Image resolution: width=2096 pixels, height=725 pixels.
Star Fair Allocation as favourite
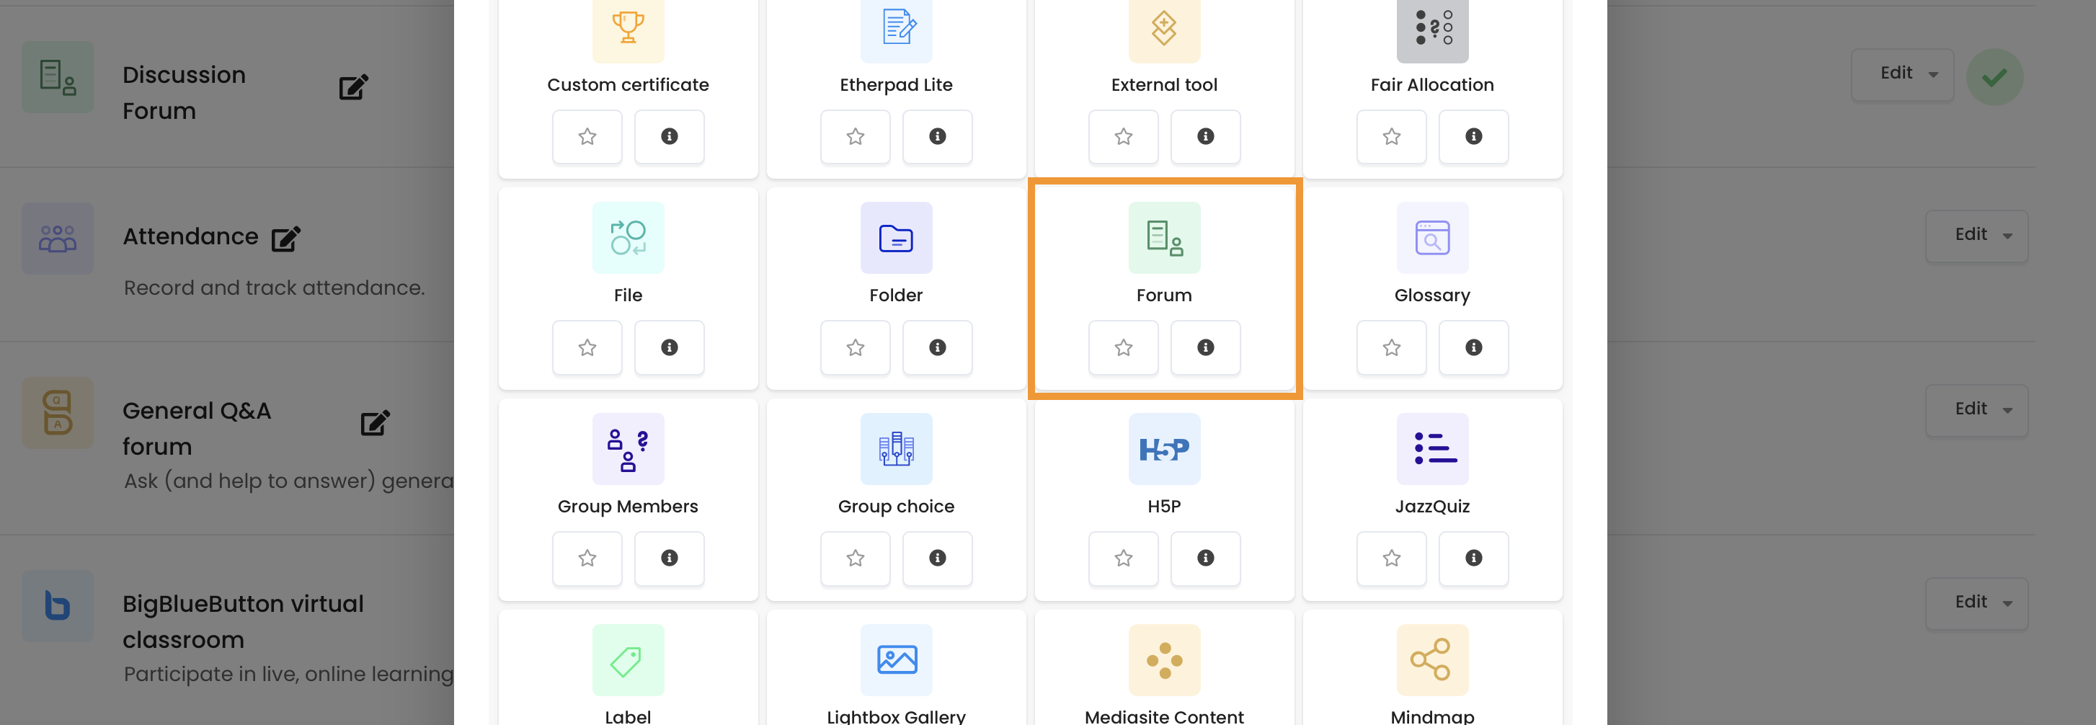(1391, 137)
